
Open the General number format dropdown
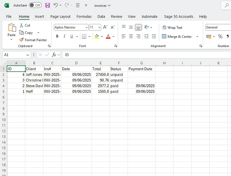tap(218, 27)
